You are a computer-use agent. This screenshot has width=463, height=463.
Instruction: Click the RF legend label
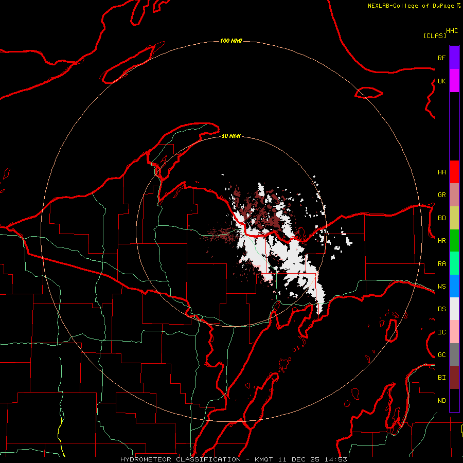tap(441, 58)
